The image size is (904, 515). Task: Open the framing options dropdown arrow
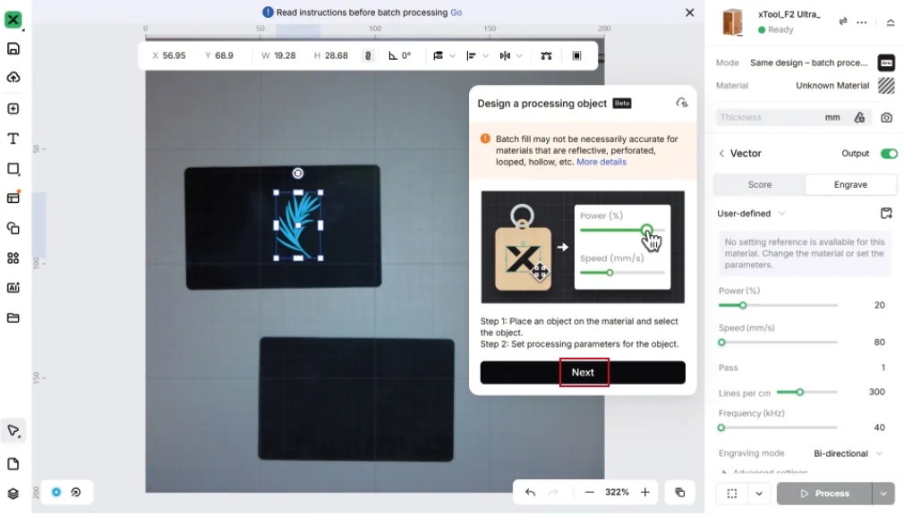pyautogui.click(x=759, y=494)
